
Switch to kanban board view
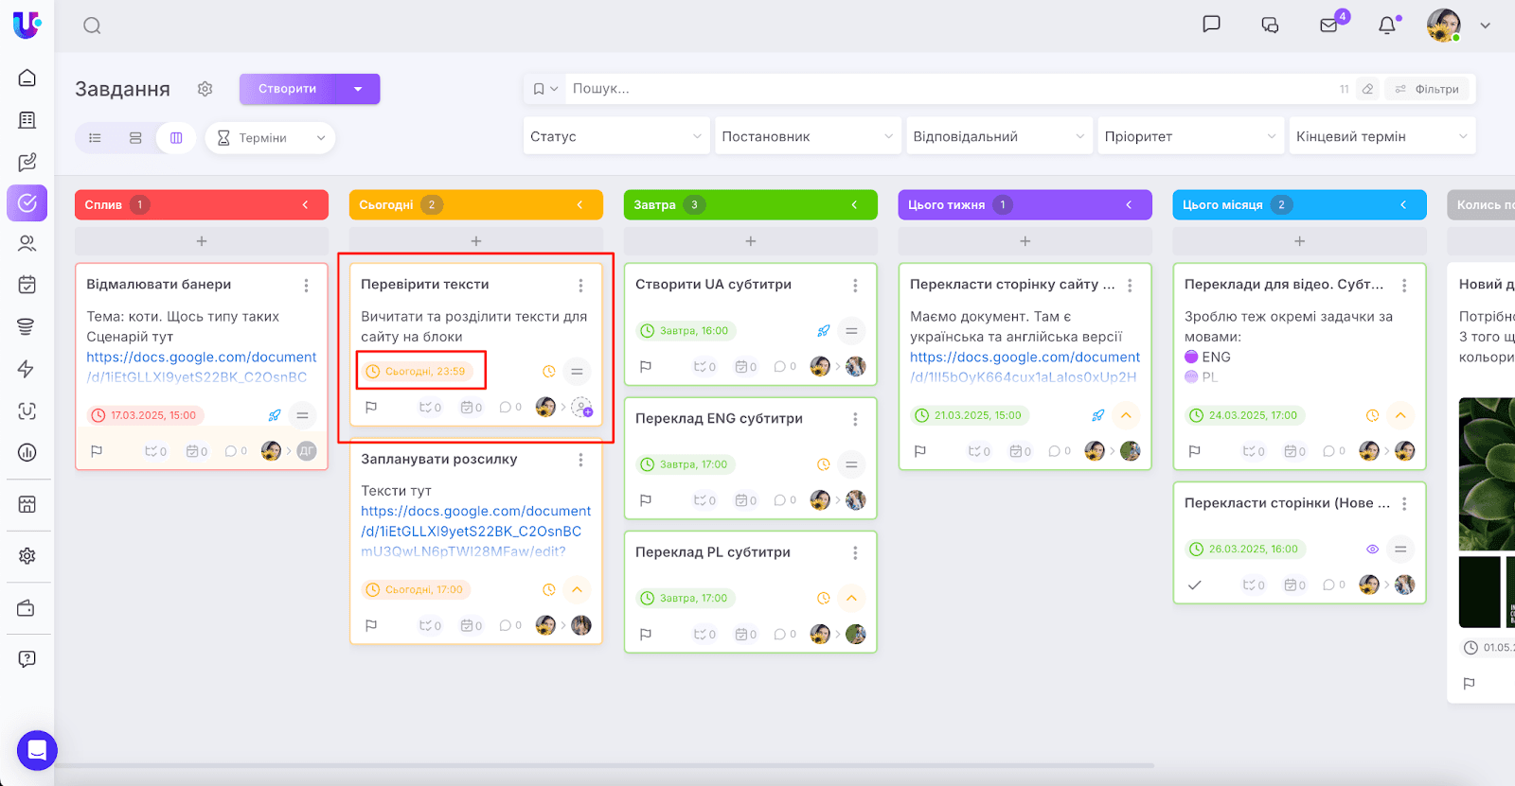176,138
